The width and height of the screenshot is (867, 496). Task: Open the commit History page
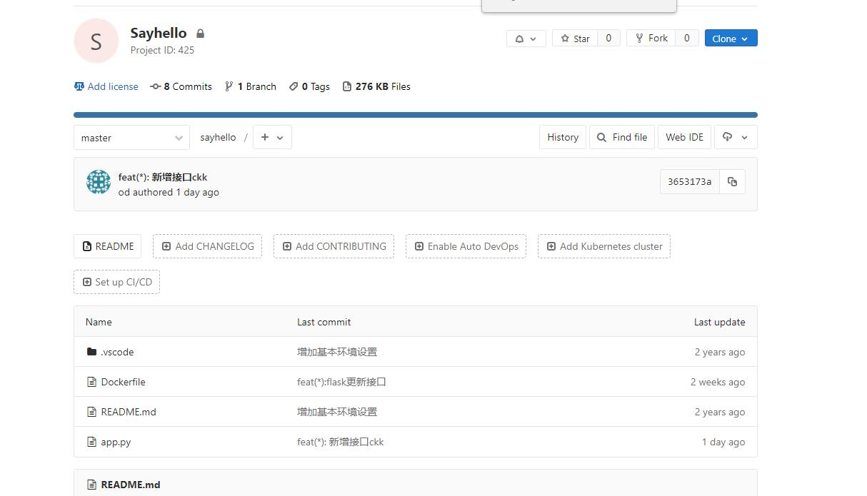click(563, 137)
